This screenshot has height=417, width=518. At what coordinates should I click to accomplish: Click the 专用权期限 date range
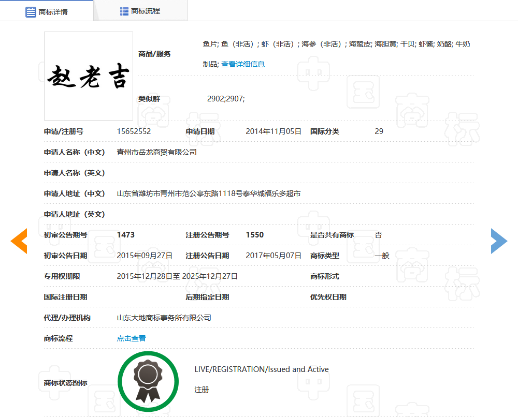click(x=177, y=276)
